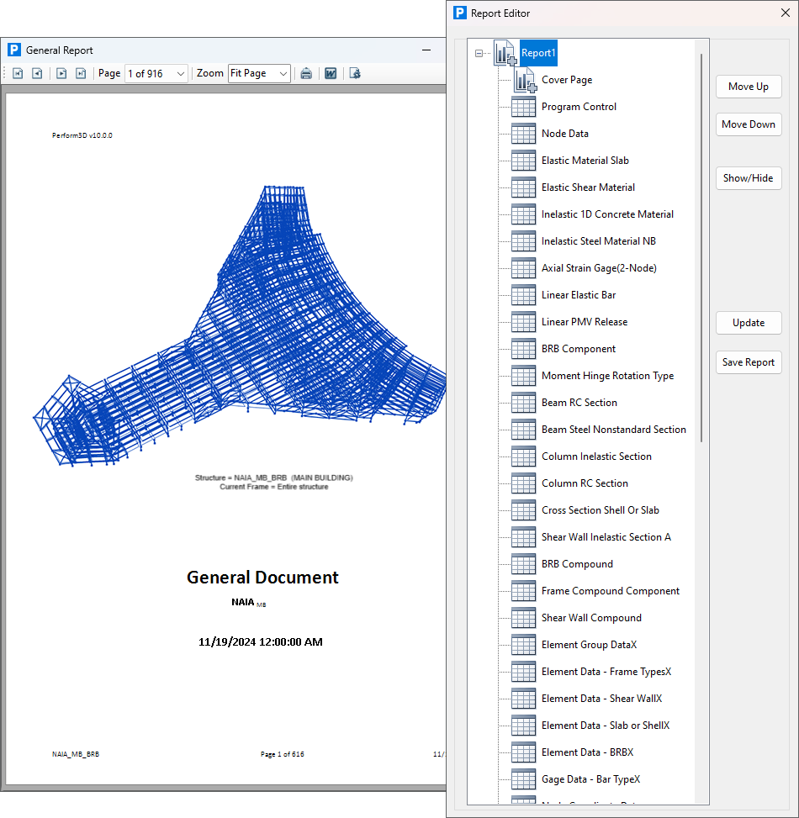Select the Cover Page label in the tree
This screenshot has height=818, width=799.
567,80
